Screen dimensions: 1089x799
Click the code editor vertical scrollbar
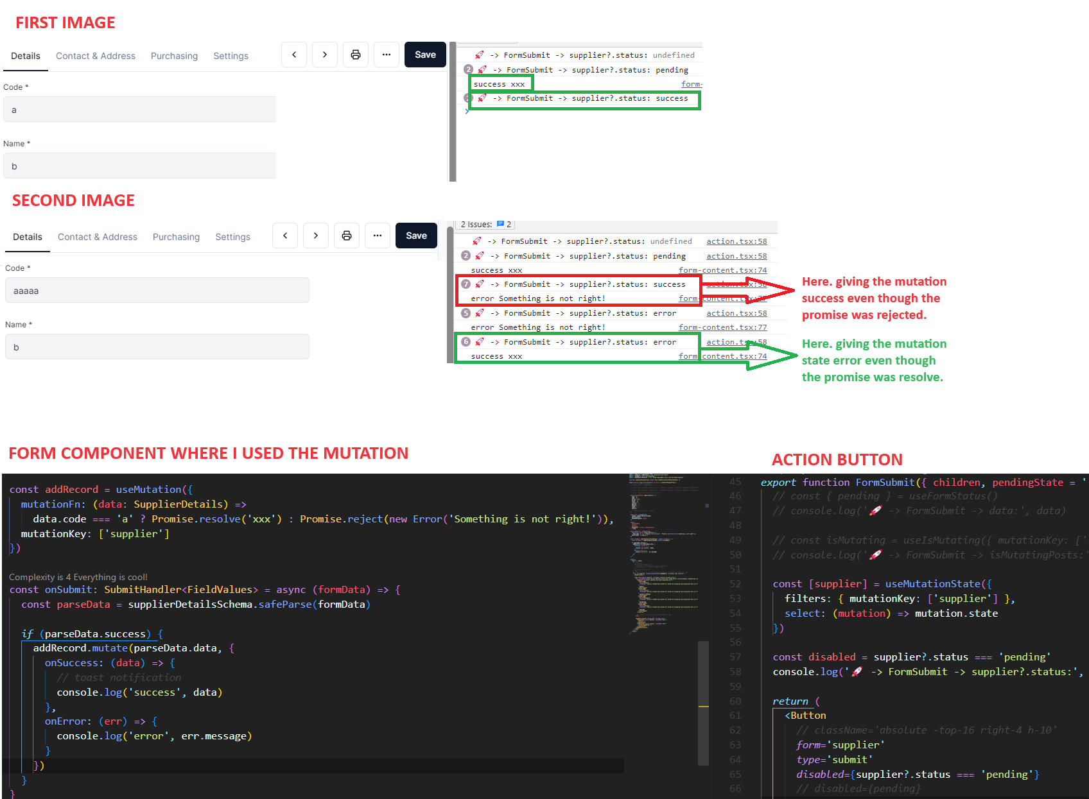click(703, 703)
